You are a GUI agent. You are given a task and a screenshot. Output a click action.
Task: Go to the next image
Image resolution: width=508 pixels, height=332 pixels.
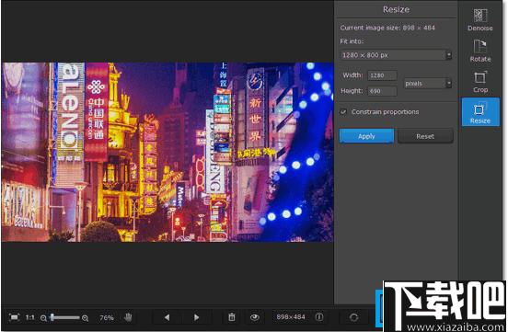[196, 317]
